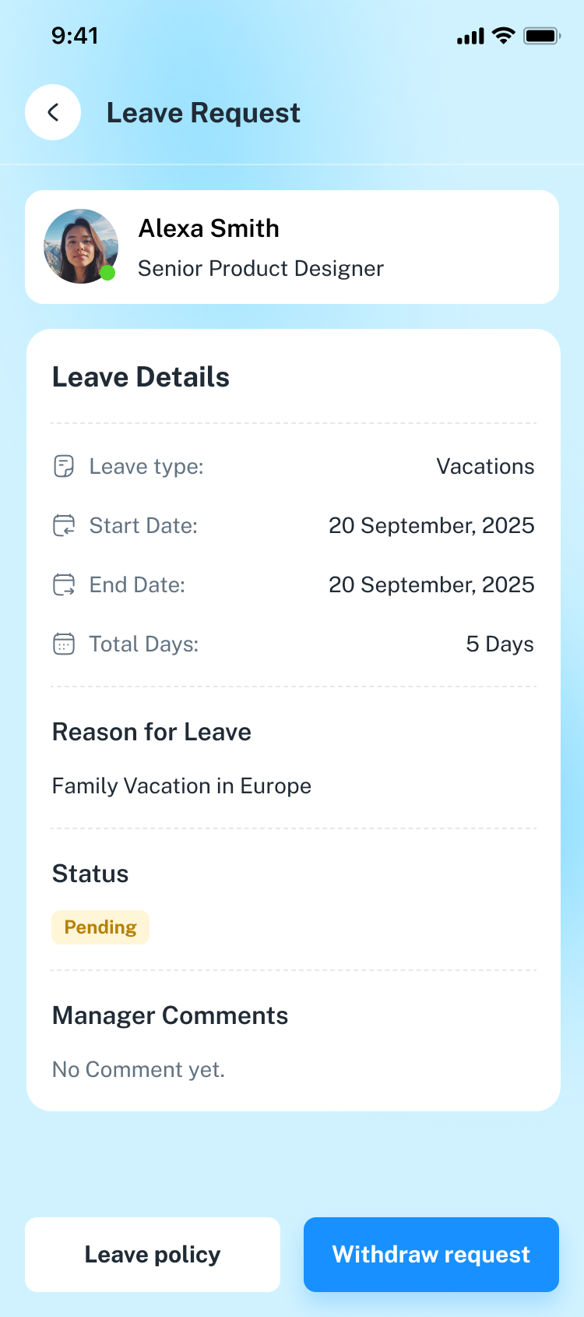The width and height of the screenshot is (584, 1317).
Task: Click the green online status dot
Action: 108,273
